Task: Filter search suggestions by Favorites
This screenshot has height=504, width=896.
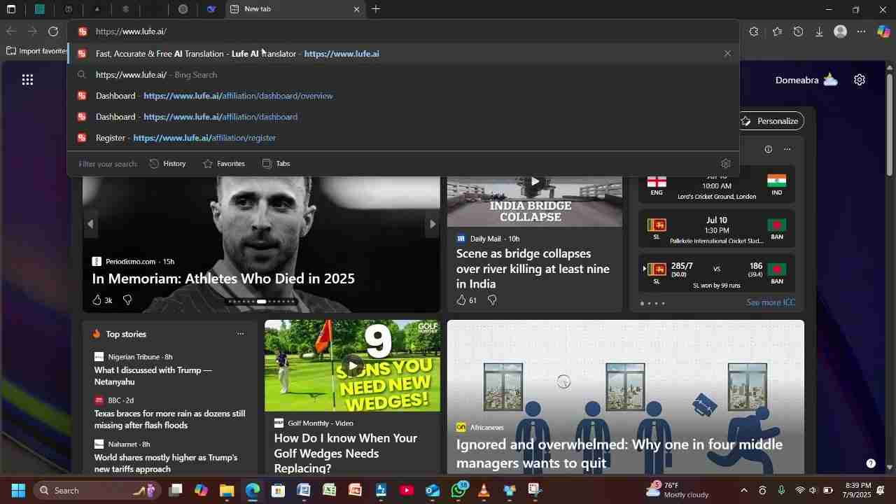Action: click(x=224, y=164)
